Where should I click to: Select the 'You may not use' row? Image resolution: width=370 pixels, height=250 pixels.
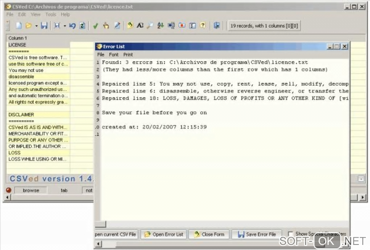click(38, 70)
